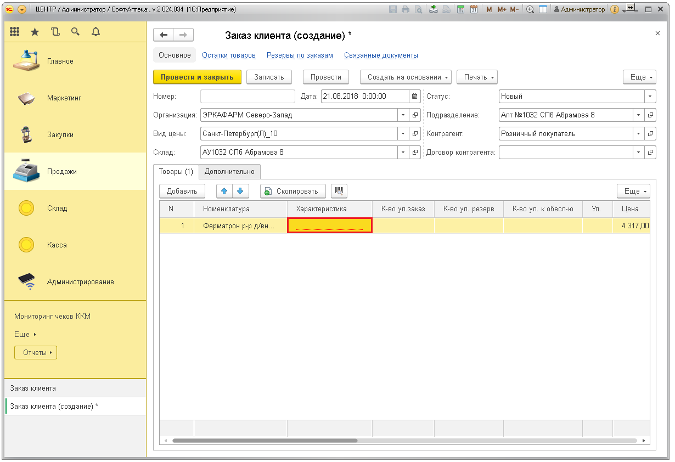Expand the Статус dropdown
The height and width of the screenshot is (462, 675).
(x=650, y=96)
